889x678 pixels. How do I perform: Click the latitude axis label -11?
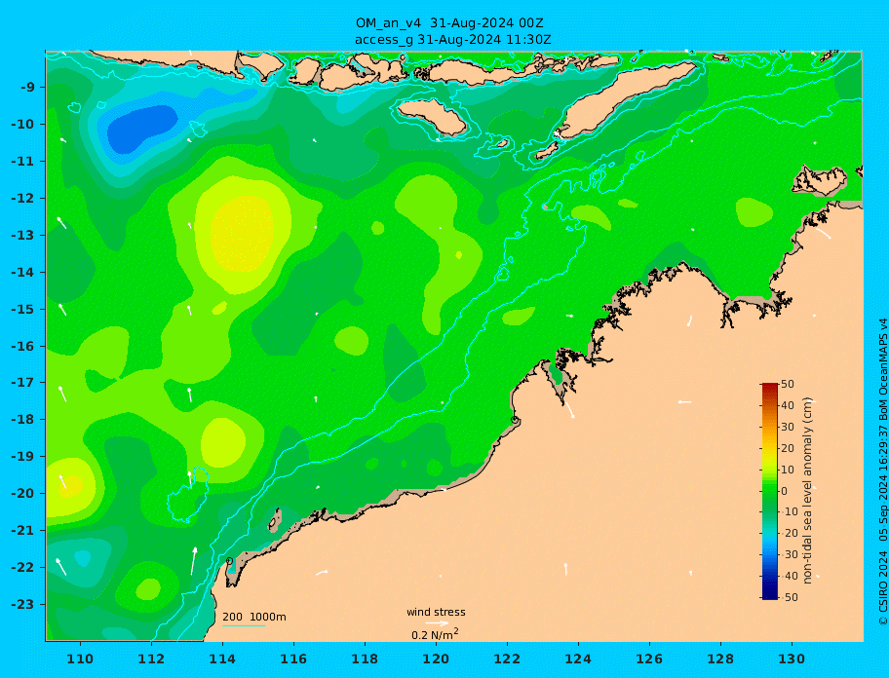(25, 162)
